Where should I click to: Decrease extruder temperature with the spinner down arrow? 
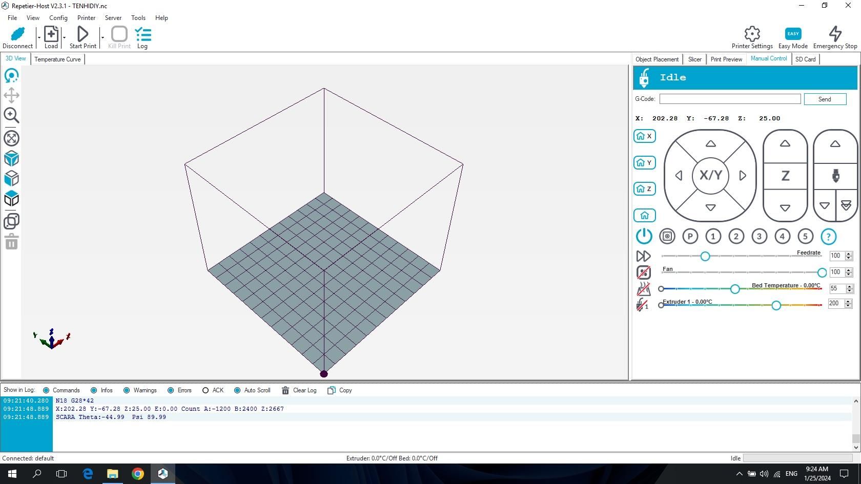(849, 306)
